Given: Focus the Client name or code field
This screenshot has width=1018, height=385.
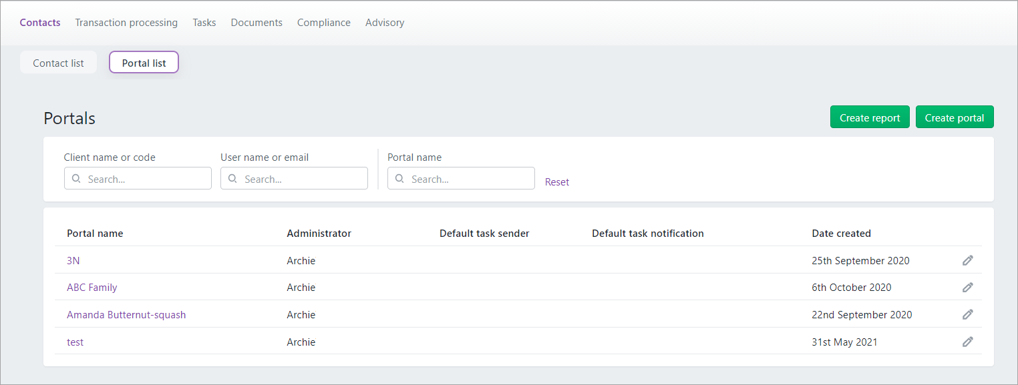Looking at the screenshot, I should [x=138, y=178].
